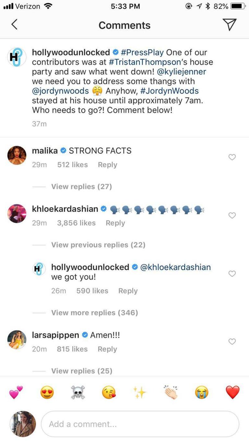Like malika's STRONG FACTS comment
249x442 pixels.
pos(232,157)
